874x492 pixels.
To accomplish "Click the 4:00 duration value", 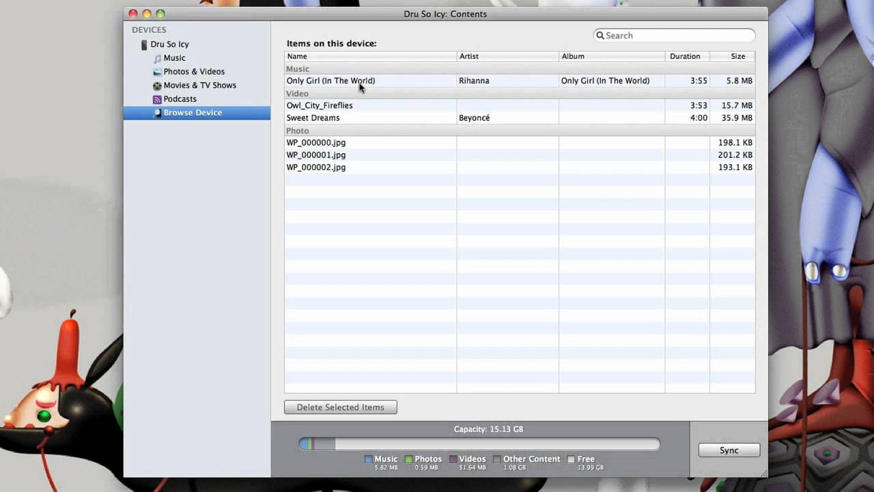I will click(x=699, y=118).
